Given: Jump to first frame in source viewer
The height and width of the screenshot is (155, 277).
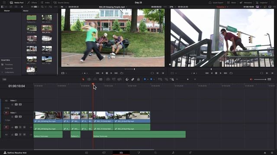Looking at the screenshot, I should (97, 73).
